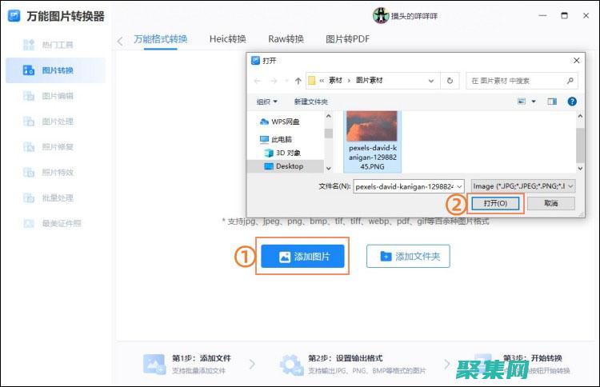Click the up-folder arrow in file dialog
The height and width of the screenshot is (387, 600).
298,81
